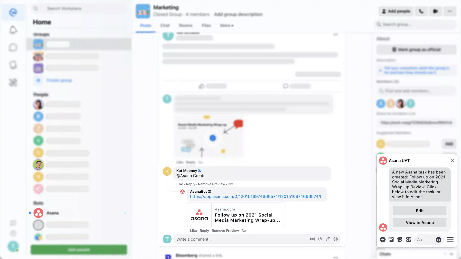This screenshot has width=461, height=259.
Task: Expand the More dropdown tab
Action: click(x=227, y=25)
